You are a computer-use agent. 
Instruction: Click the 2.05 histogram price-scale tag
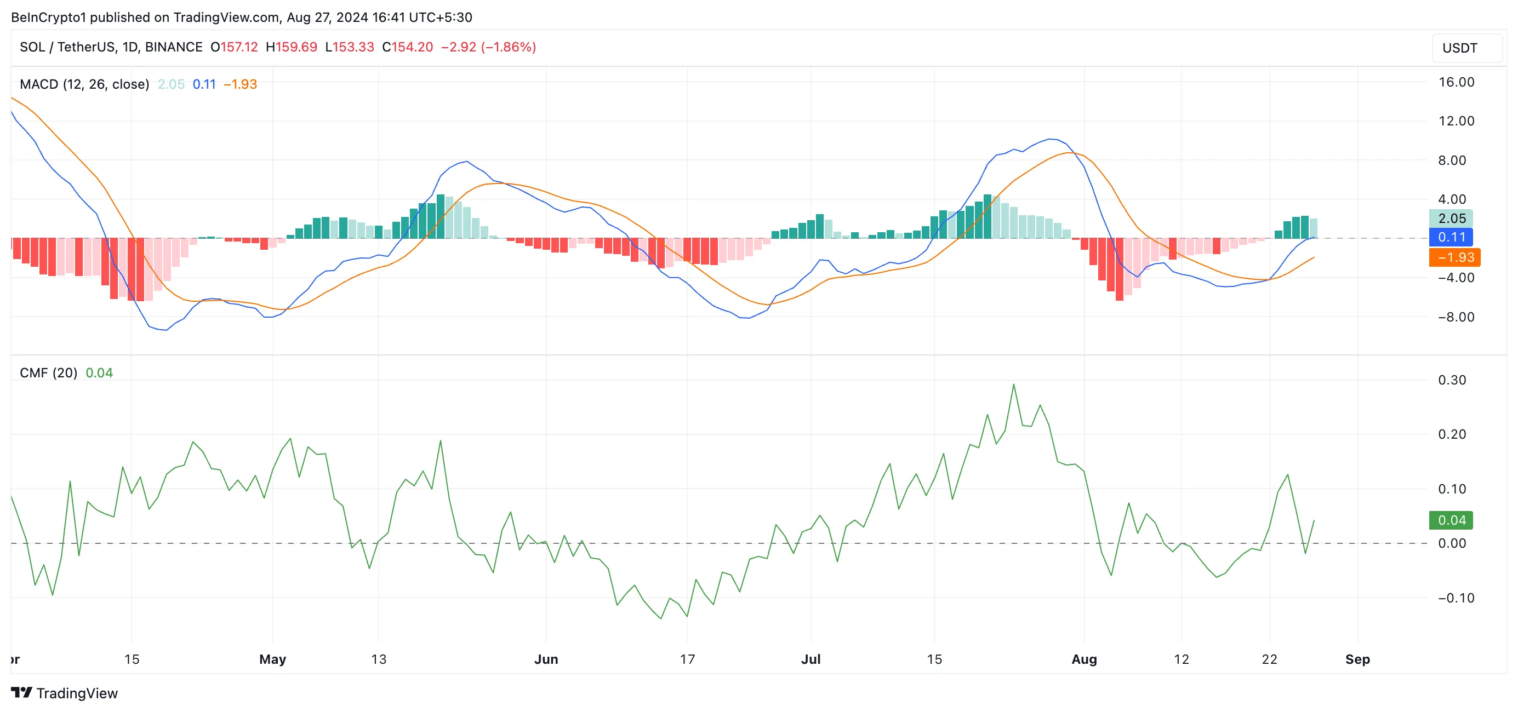point(1451,219)
